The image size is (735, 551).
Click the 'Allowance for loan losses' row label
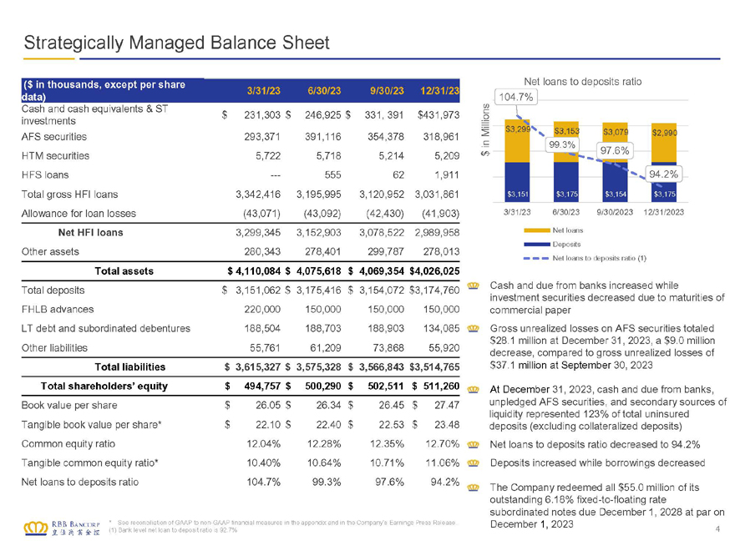(x=79, y=214)
